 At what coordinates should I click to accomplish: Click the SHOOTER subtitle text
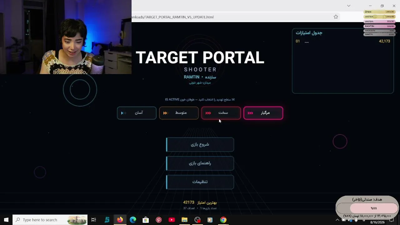200,69
